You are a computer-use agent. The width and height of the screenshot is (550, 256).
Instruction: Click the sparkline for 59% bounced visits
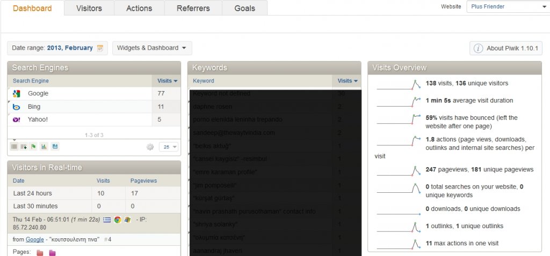tap(399, 118)
